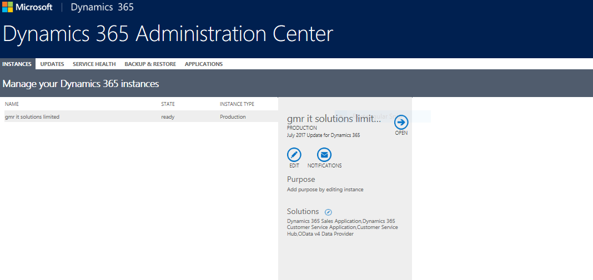Open the Updates tab
Screen dimensions: 593x280
[52, 64]
